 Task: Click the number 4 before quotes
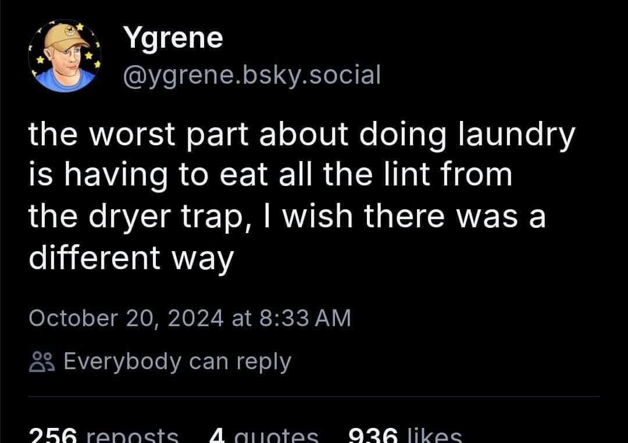click(217, 436)
